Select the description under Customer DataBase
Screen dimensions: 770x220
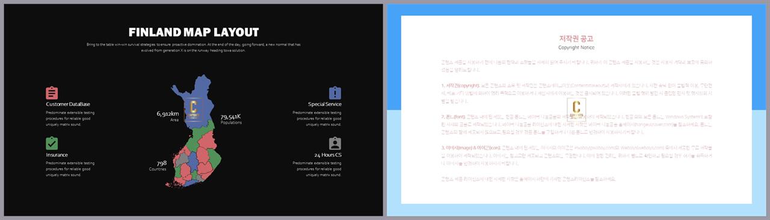[70, 119]
